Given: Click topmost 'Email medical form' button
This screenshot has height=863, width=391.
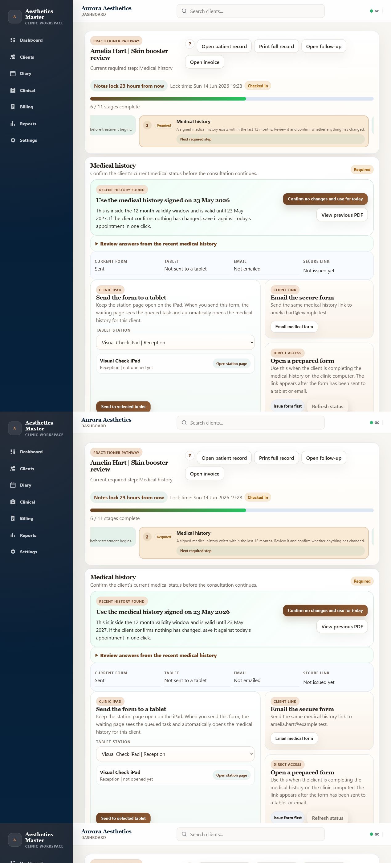Looking at the screenshot, I should coord(294,327).
